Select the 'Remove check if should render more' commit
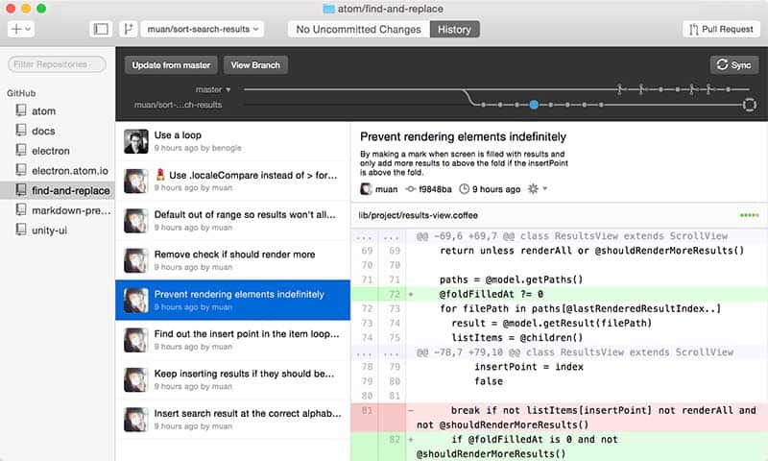The image size is (768, 461). pyautogui.click(x=232, y=260)
